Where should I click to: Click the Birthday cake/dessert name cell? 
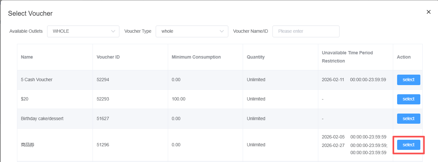(x=42, y=119)
